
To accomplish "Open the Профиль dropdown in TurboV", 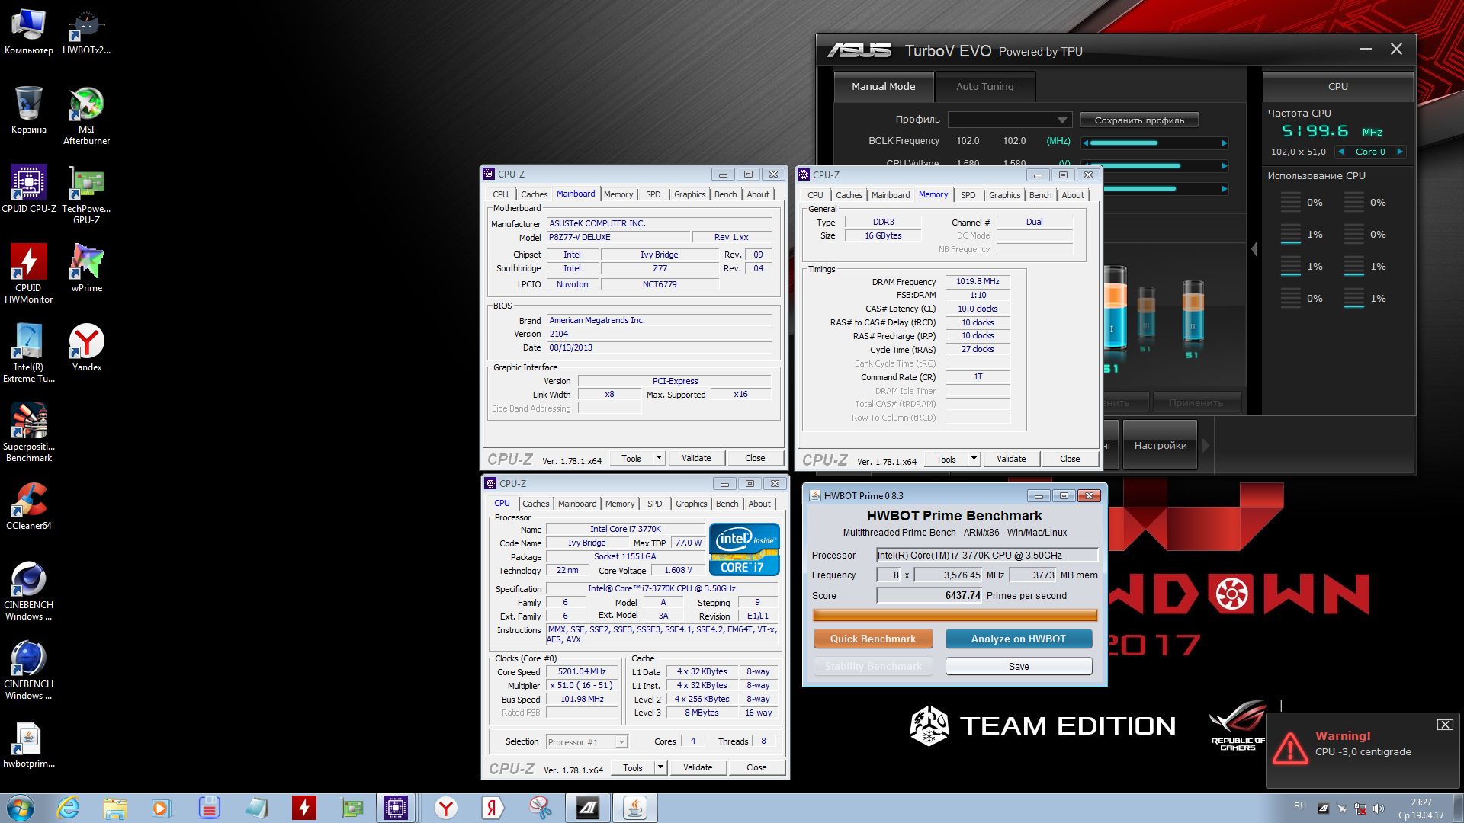I will [x=1062, y=120].
